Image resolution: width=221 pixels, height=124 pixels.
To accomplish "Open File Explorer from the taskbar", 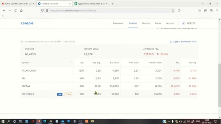I will tap(93, 121).
